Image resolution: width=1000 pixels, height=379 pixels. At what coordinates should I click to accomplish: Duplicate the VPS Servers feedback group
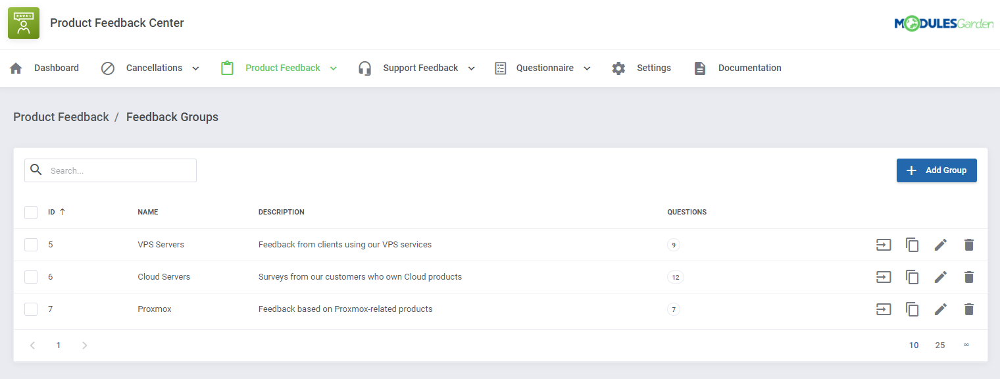[x=913, y=245]
